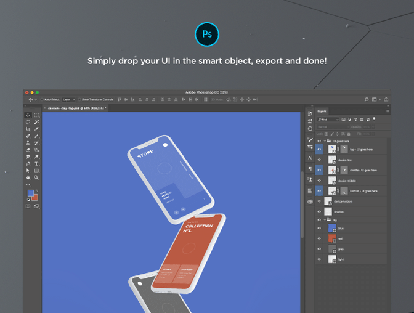Collapse the bg layer group
This screenshot has width=414, height=313.
(325, 219)
